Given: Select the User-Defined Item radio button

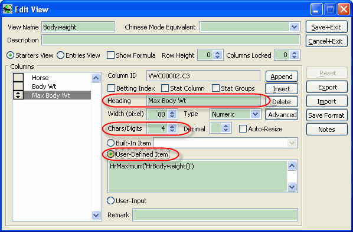Looking at the screenshot, I should [110, 154].
